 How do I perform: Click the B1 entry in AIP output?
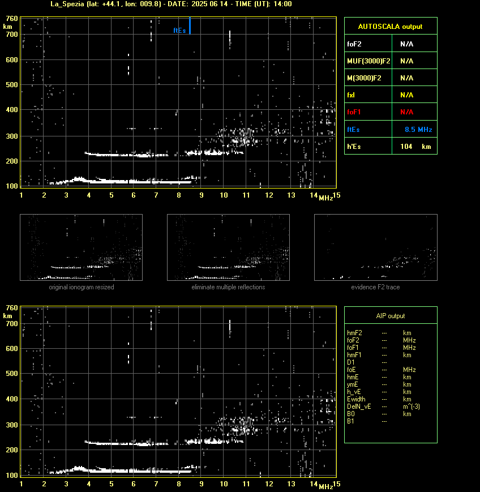(350, 421)
